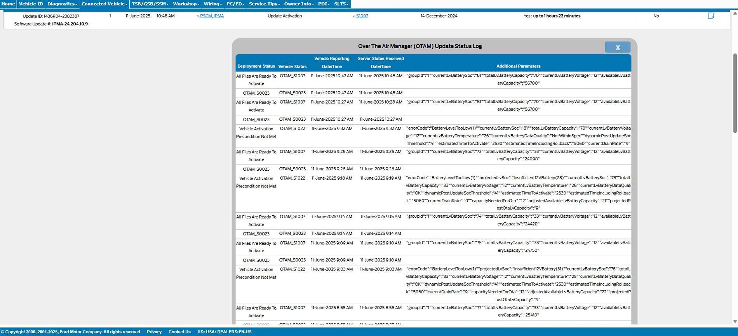Click the vertical page scrollbar thumb
738x336 pixels.
click(x=735, y=93)
